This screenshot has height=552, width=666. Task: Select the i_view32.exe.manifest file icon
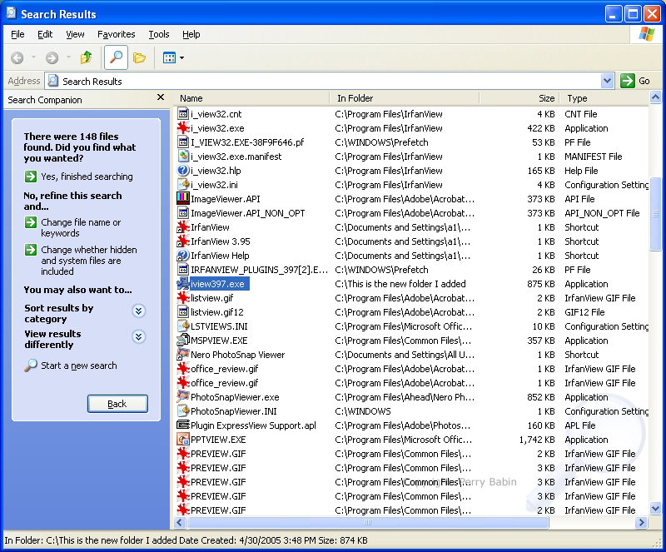pyautogui.click(x=183, y=157)
